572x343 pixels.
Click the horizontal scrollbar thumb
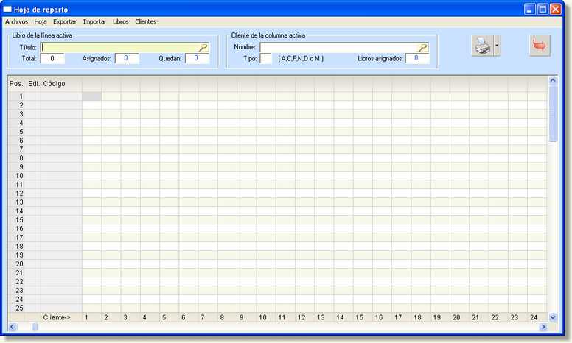click(35, 327)
